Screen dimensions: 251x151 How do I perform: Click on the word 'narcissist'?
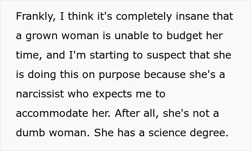pyautogui.click(x=40, y=94)
